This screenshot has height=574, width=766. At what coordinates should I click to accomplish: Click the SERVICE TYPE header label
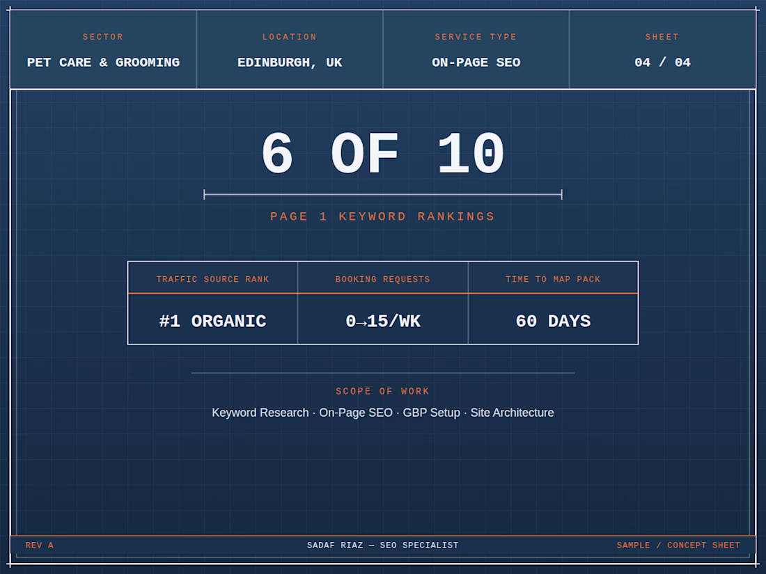coord(476,37)
